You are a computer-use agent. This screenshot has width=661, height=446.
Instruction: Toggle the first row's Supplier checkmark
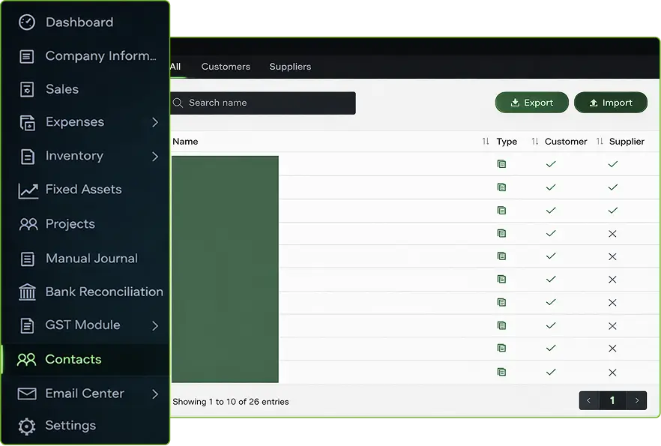coord(612,164)
